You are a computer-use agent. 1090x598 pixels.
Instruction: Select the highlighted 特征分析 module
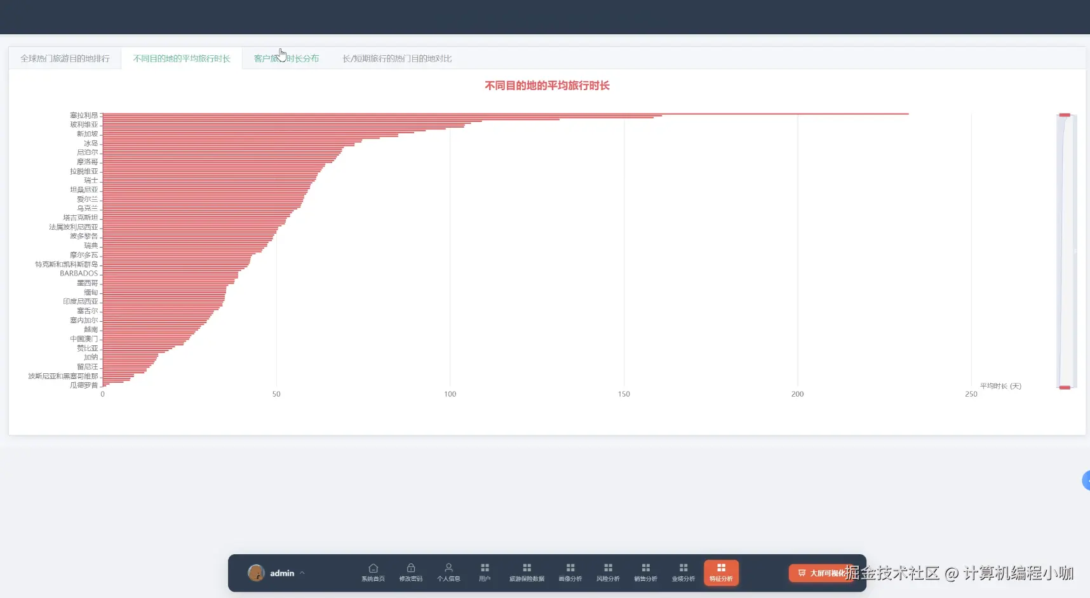(721, 573)
